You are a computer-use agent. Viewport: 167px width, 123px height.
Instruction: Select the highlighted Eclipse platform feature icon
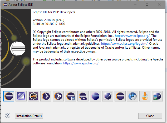point(9,96)
